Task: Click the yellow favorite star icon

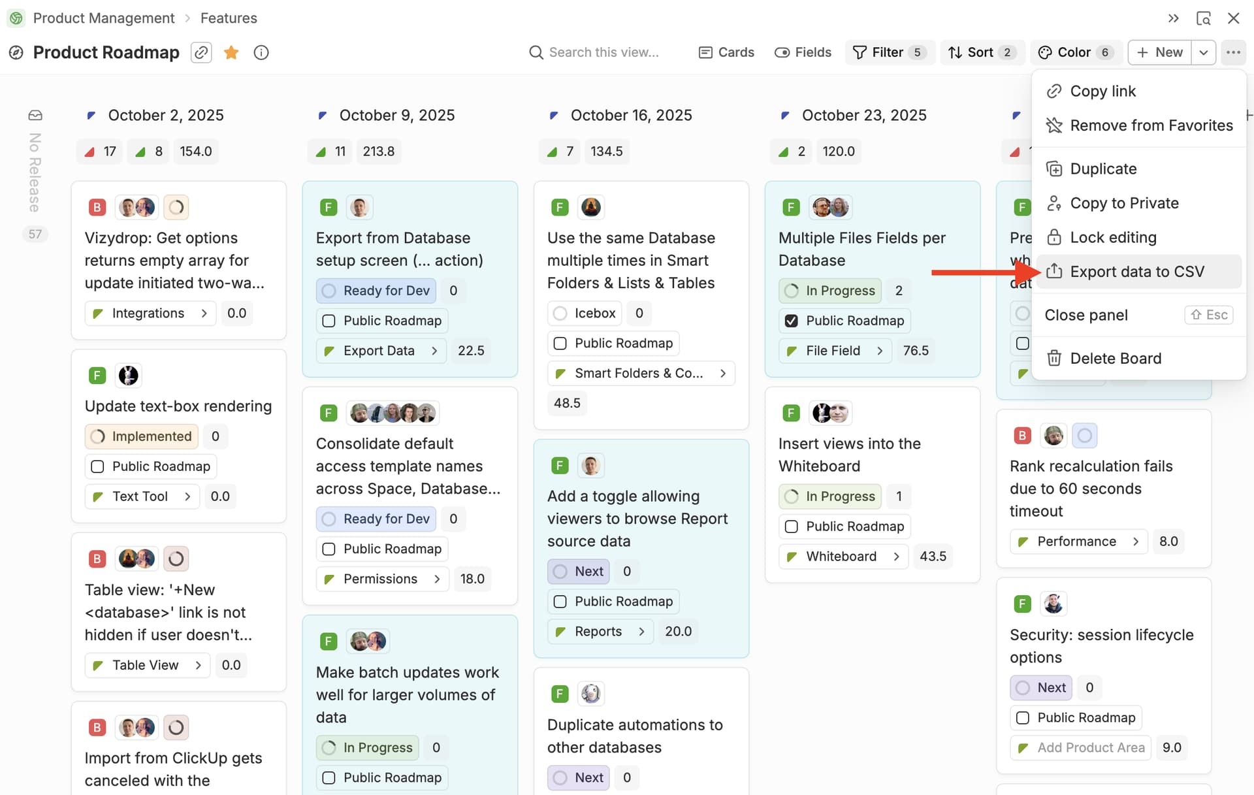Action: point(231,52)
